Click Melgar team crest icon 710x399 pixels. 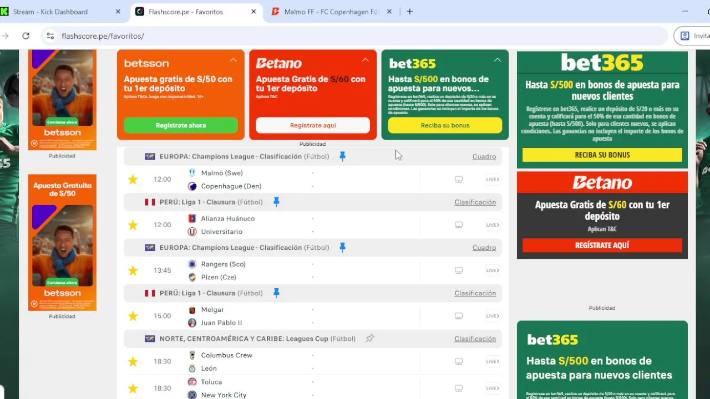click(192, 310)
